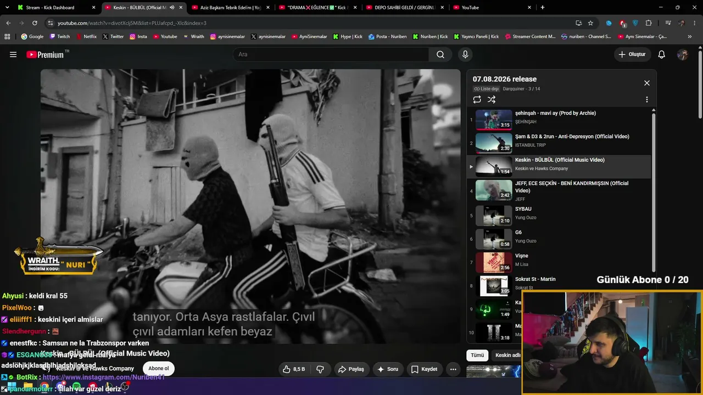Open the Soru ask button
The width and height of the screenshot is (703, 395).
click(x=387, y=369)
